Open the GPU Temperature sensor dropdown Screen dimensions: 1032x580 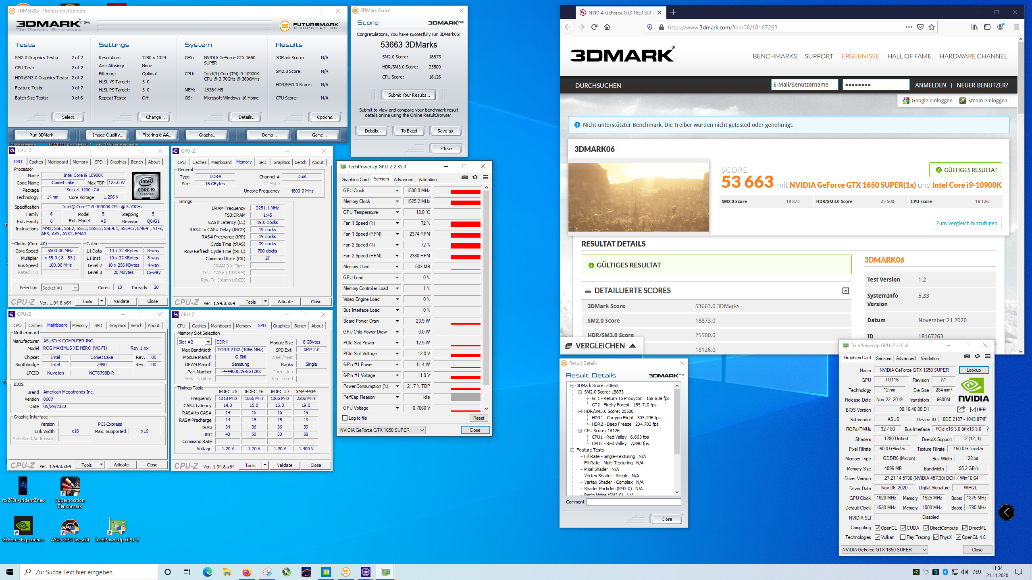397,212
